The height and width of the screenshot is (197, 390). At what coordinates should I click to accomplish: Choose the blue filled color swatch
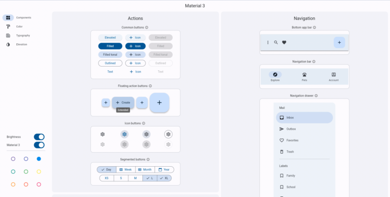(x=39, y=159)
